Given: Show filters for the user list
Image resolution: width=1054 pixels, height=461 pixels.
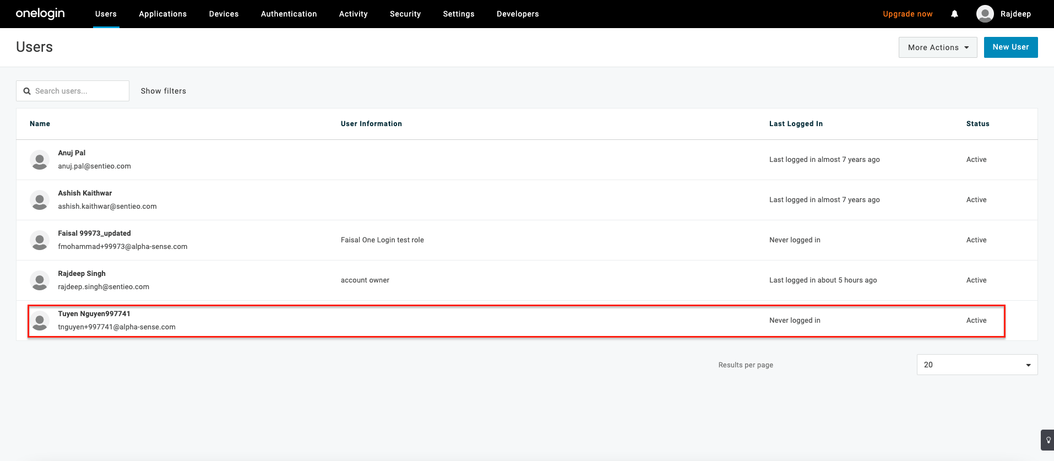Looking at the screenshot, I should pos(163,91).
